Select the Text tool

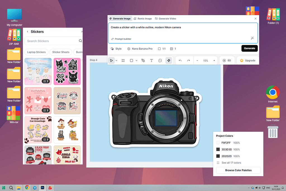click(151, 60)
